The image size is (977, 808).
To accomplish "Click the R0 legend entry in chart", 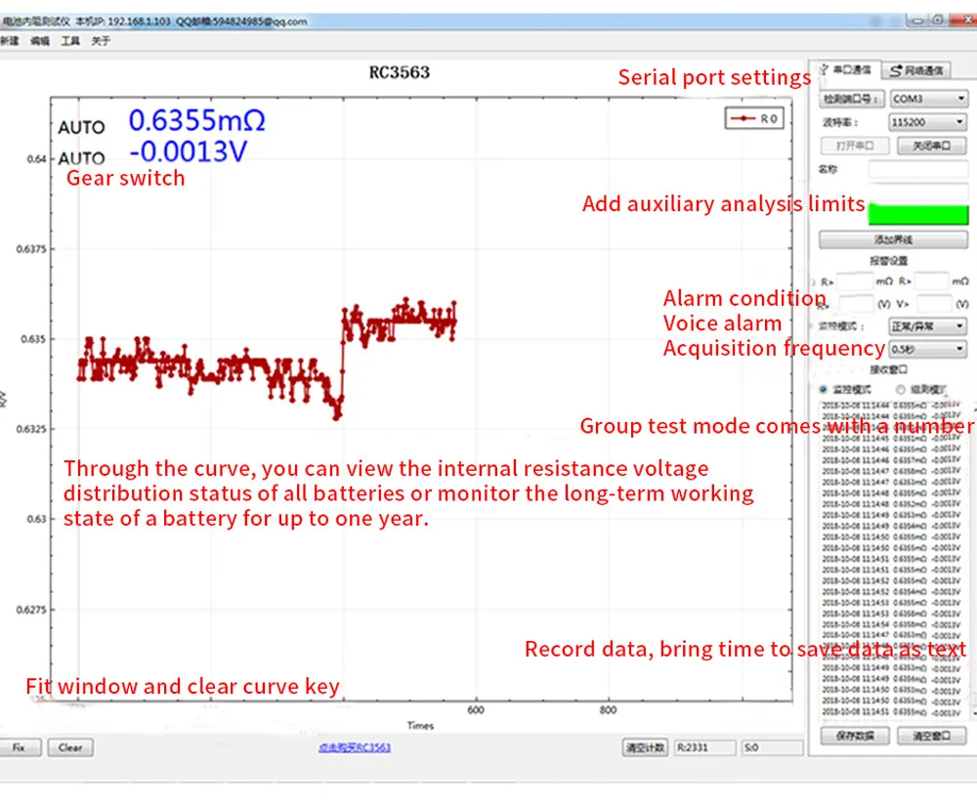I will point(754,118).
